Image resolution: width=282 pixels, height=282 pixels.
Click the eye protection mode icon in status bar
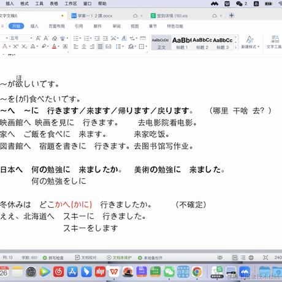(x=220, y=257)
